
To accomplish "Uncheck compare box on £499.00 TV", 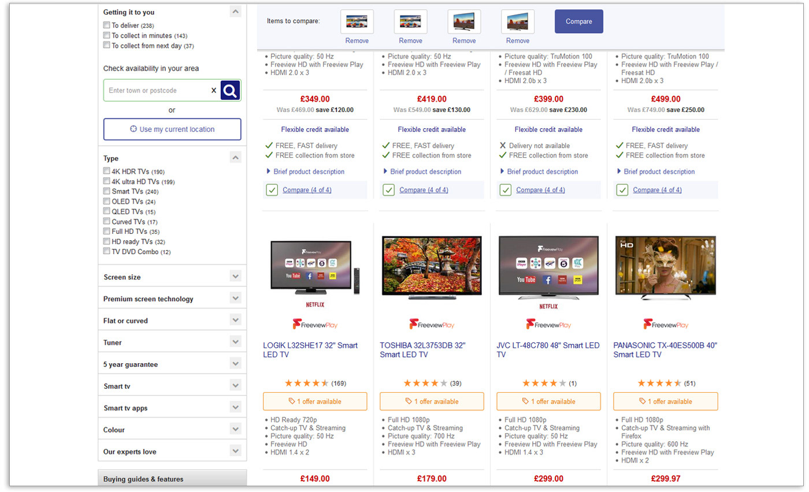I will tap(622, 190).
